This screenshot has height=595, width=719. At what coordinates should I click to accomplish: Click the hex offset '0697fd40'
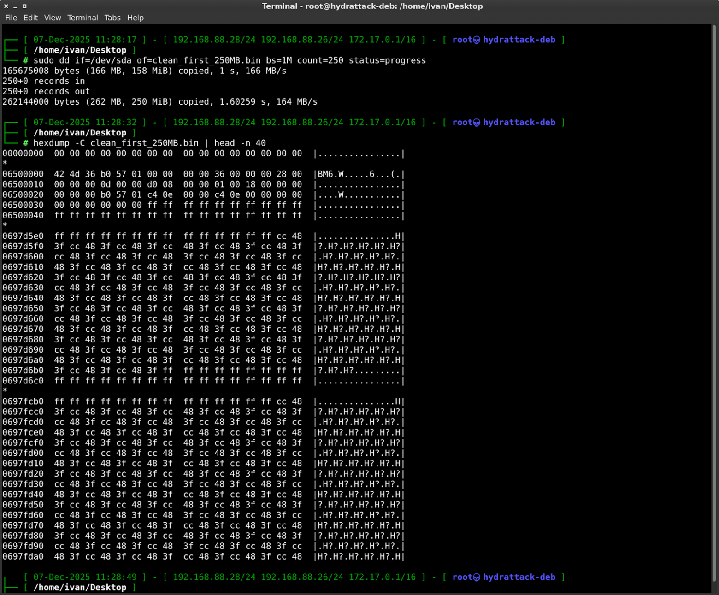click(x=23, y=494)
